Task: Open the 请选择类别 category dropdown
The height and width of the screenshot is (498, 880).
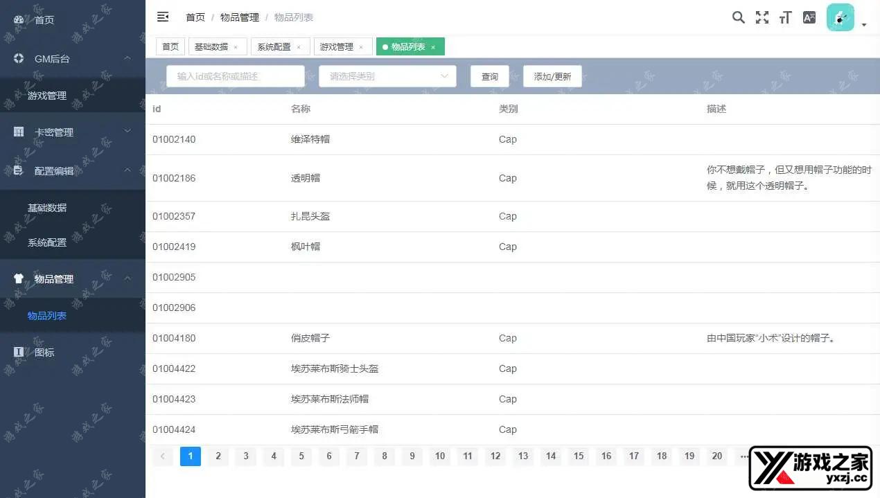Action: click(387, 76)
